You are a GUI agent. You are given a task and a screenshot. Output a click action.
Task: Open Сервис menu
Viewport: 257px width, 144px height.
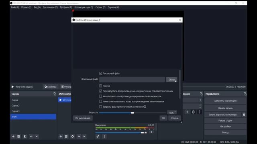click(x=100, y=7)
